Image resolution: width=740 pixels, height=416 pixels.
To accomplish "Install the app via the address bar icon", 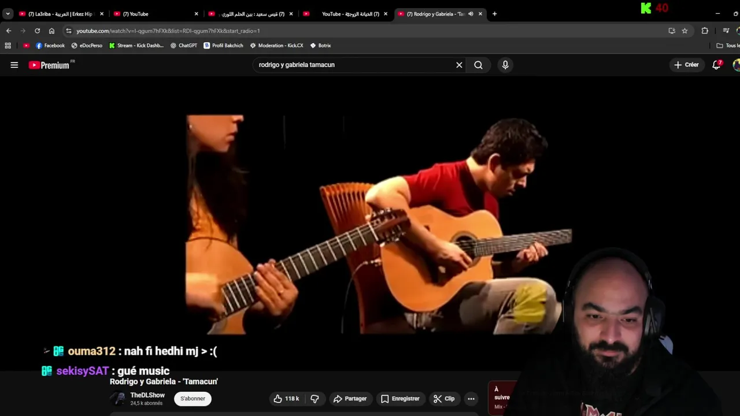I will 672,31.
